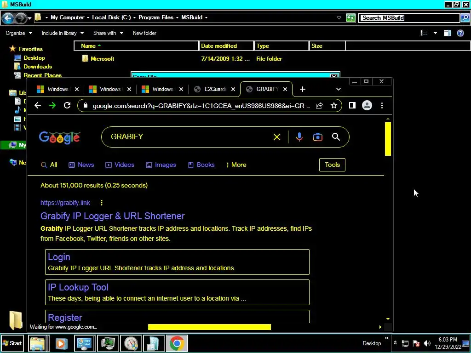The image size is (471, 353).
Task: Open the volume speaker tray icon
Action: point(427,343)
